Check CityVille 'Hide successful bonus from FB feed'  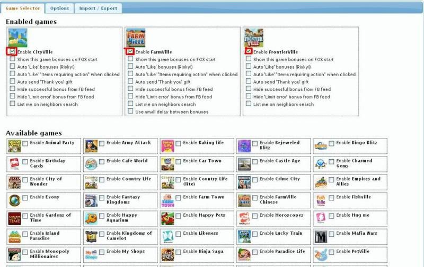(12, 88)
